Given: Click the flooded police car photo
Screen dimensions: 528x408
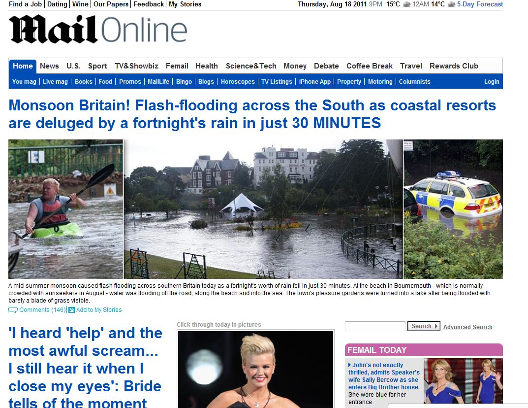Looking at the screenshot, I should [453, 209].
